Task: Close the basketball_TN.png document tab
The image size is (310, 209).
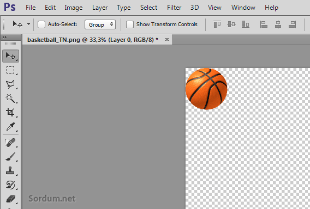Action: coord(167,40)
